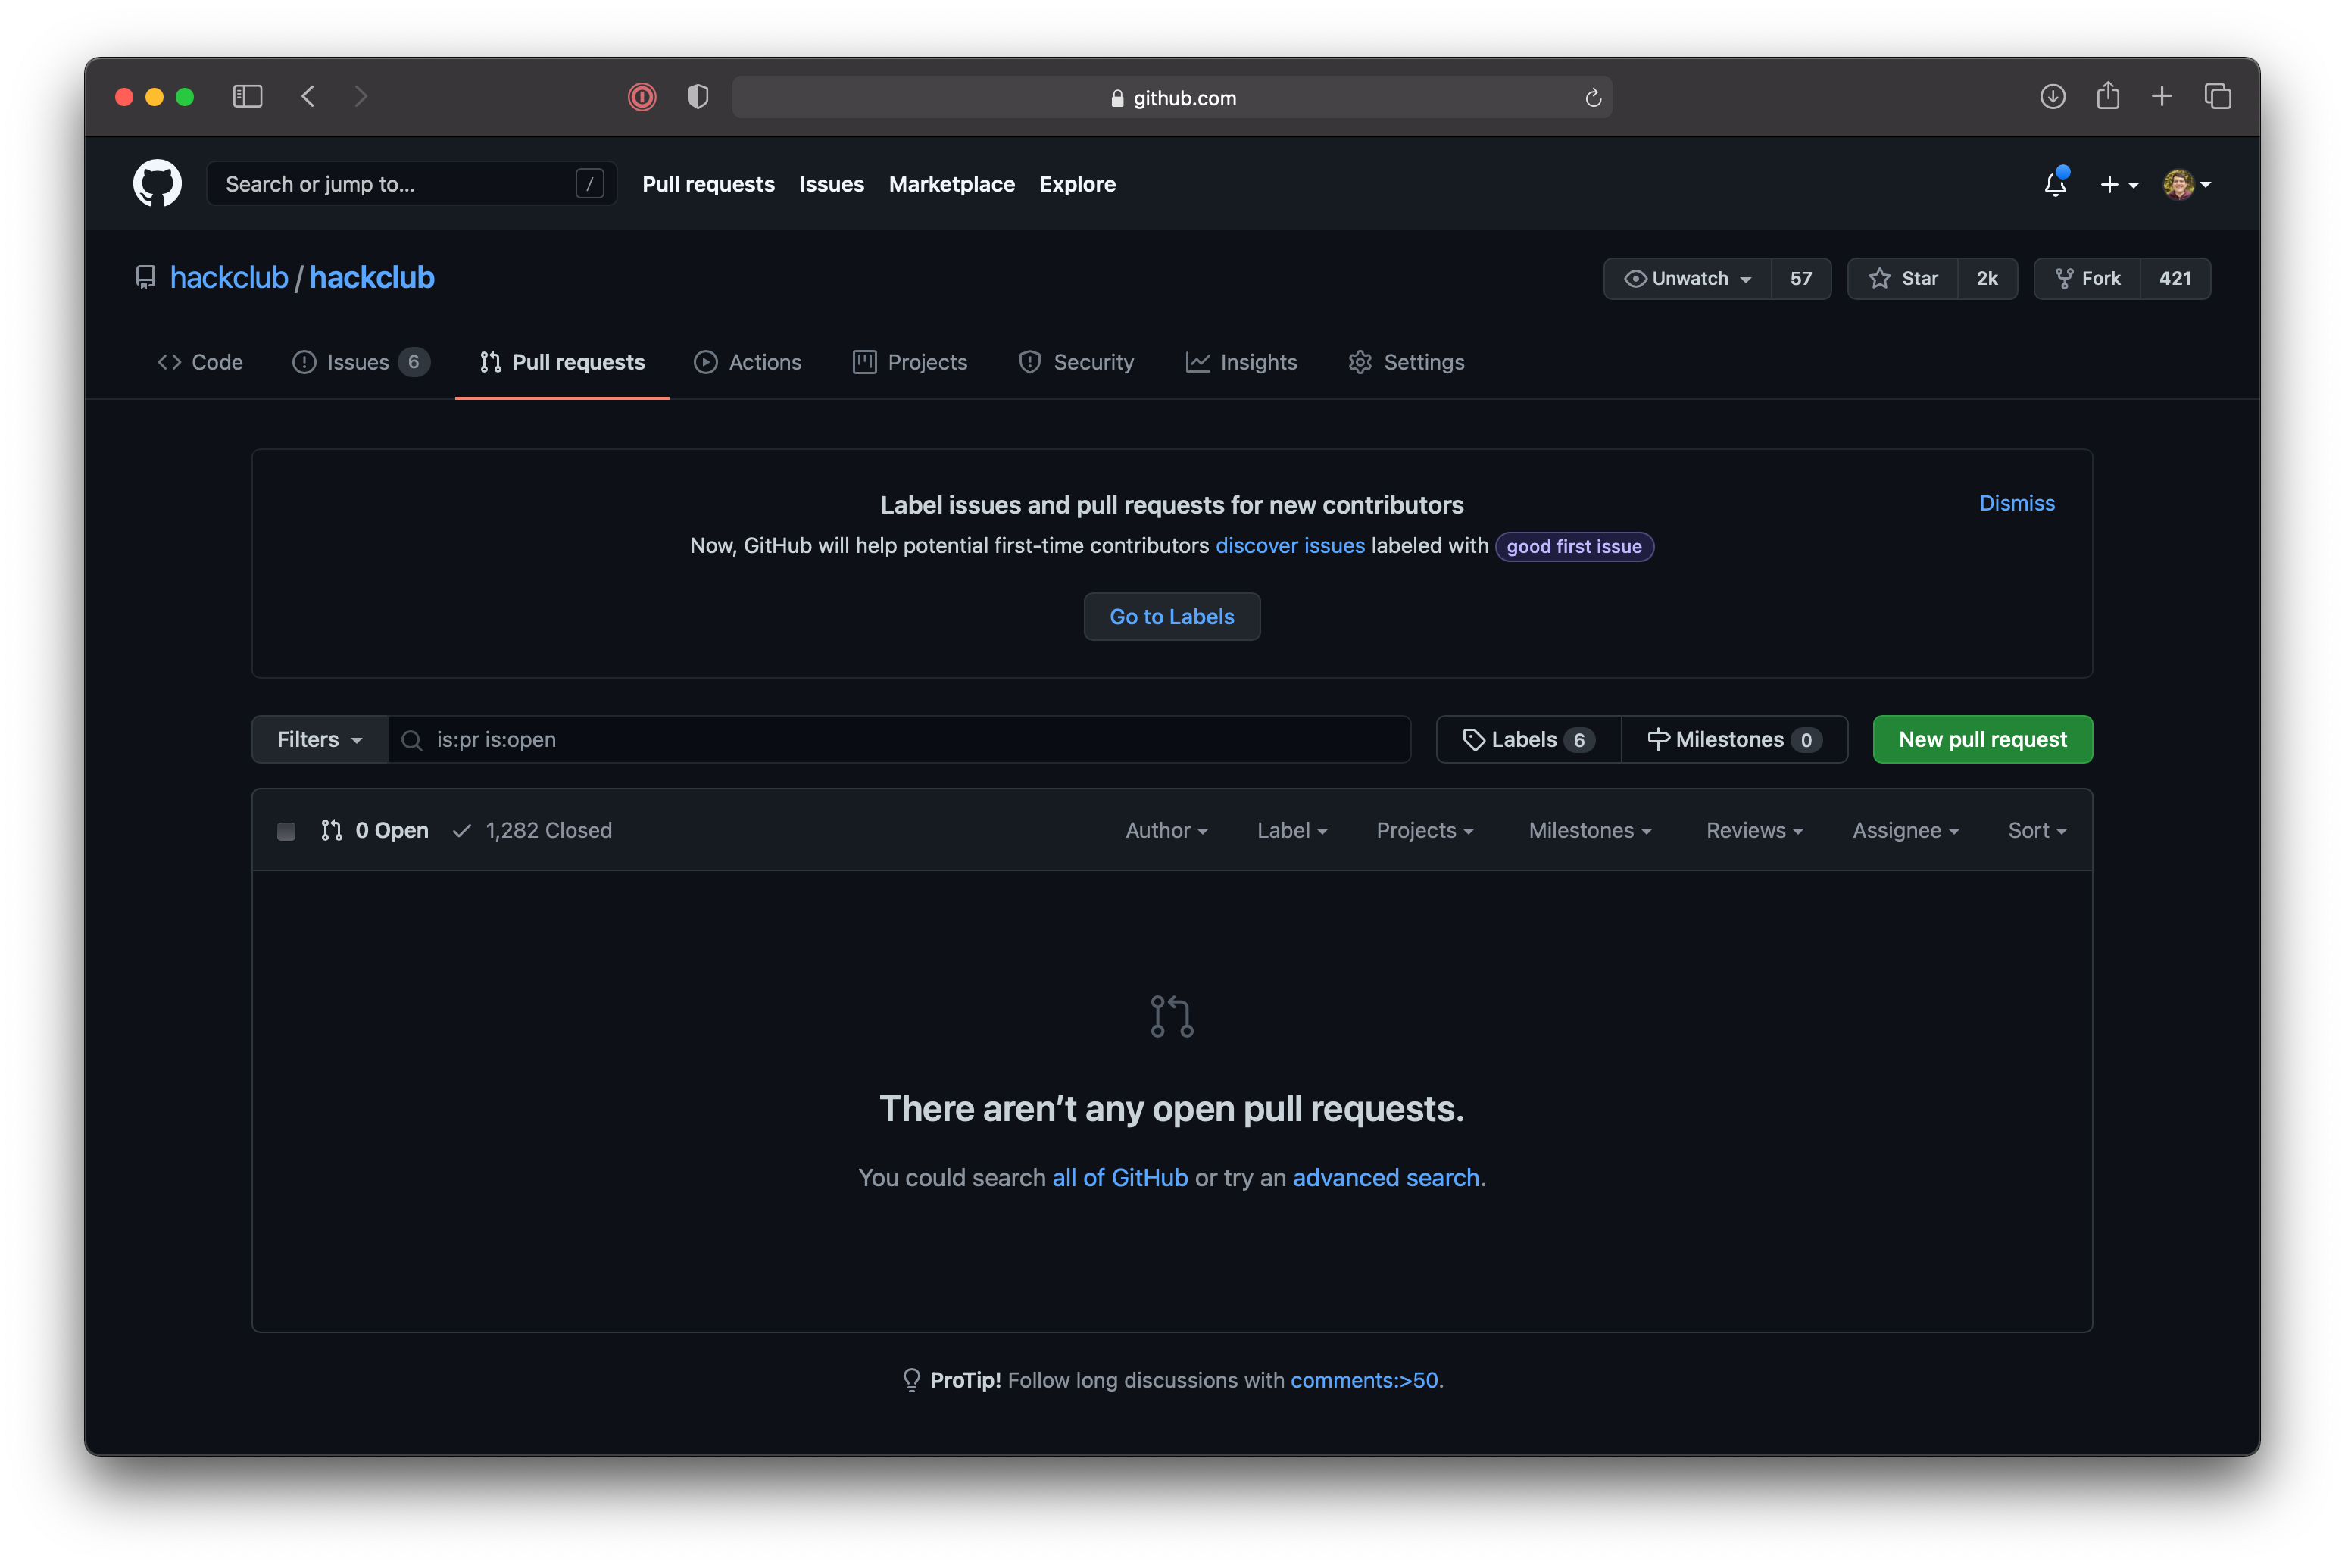Image resolution: width=2345 pixels, height=1568 pixels.
Task: Click the GitHub Octocat logo
Action: pos(157,183)
